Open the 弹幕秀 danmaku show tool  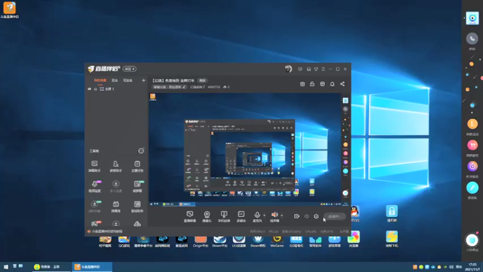point(115,207)
